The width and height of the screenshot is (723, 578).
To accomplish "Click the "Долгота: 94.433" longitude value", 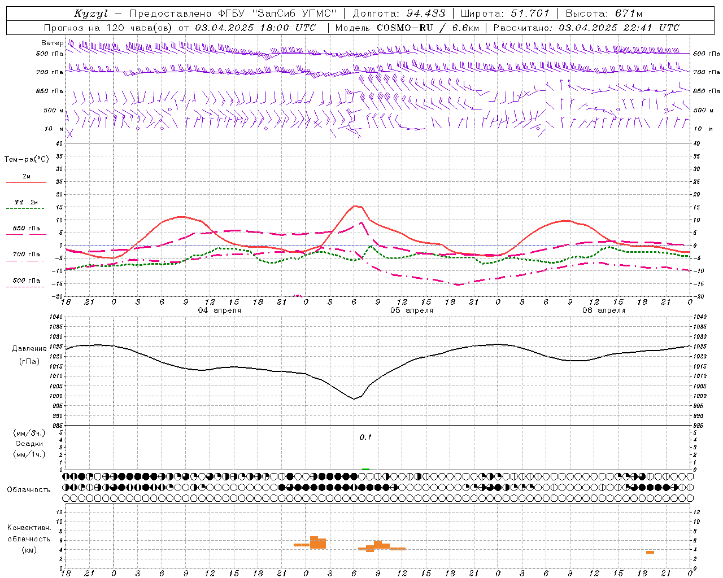I will click(x=399, y=14).
